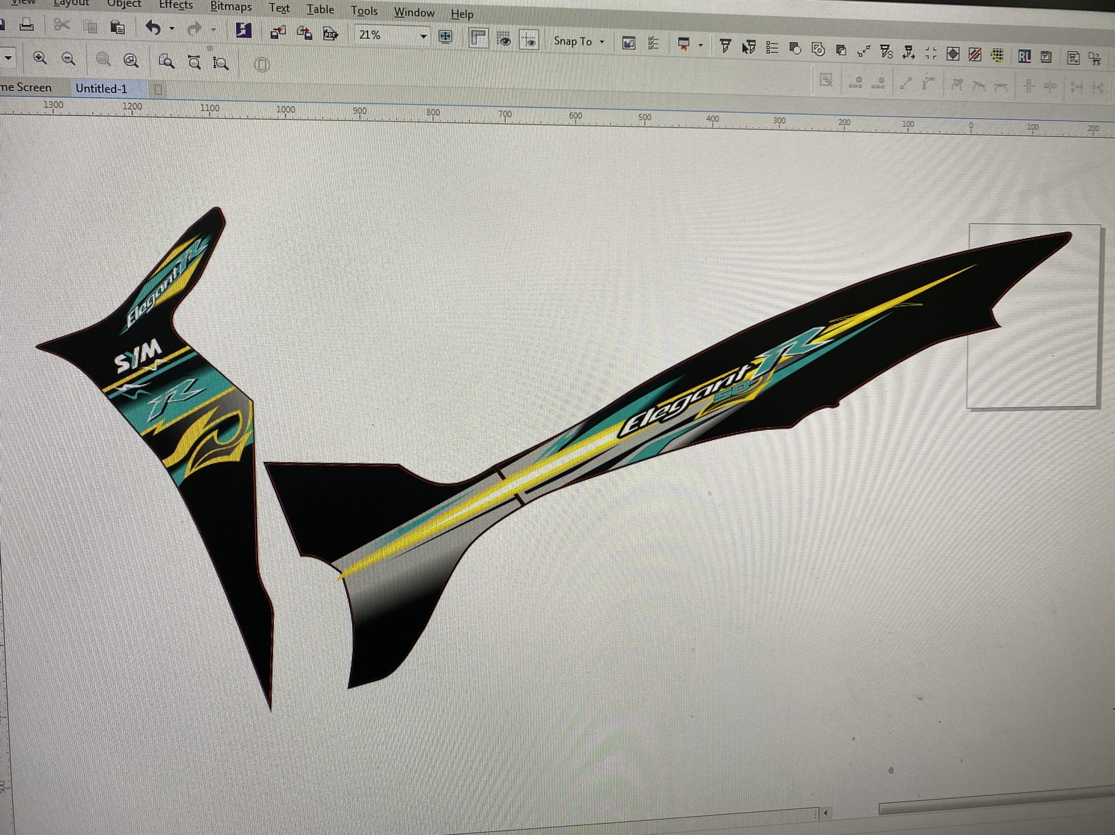1115x835 pixels.
Task: Click the Welcome Screen icon beside Snap To
Action: point(628,43)
